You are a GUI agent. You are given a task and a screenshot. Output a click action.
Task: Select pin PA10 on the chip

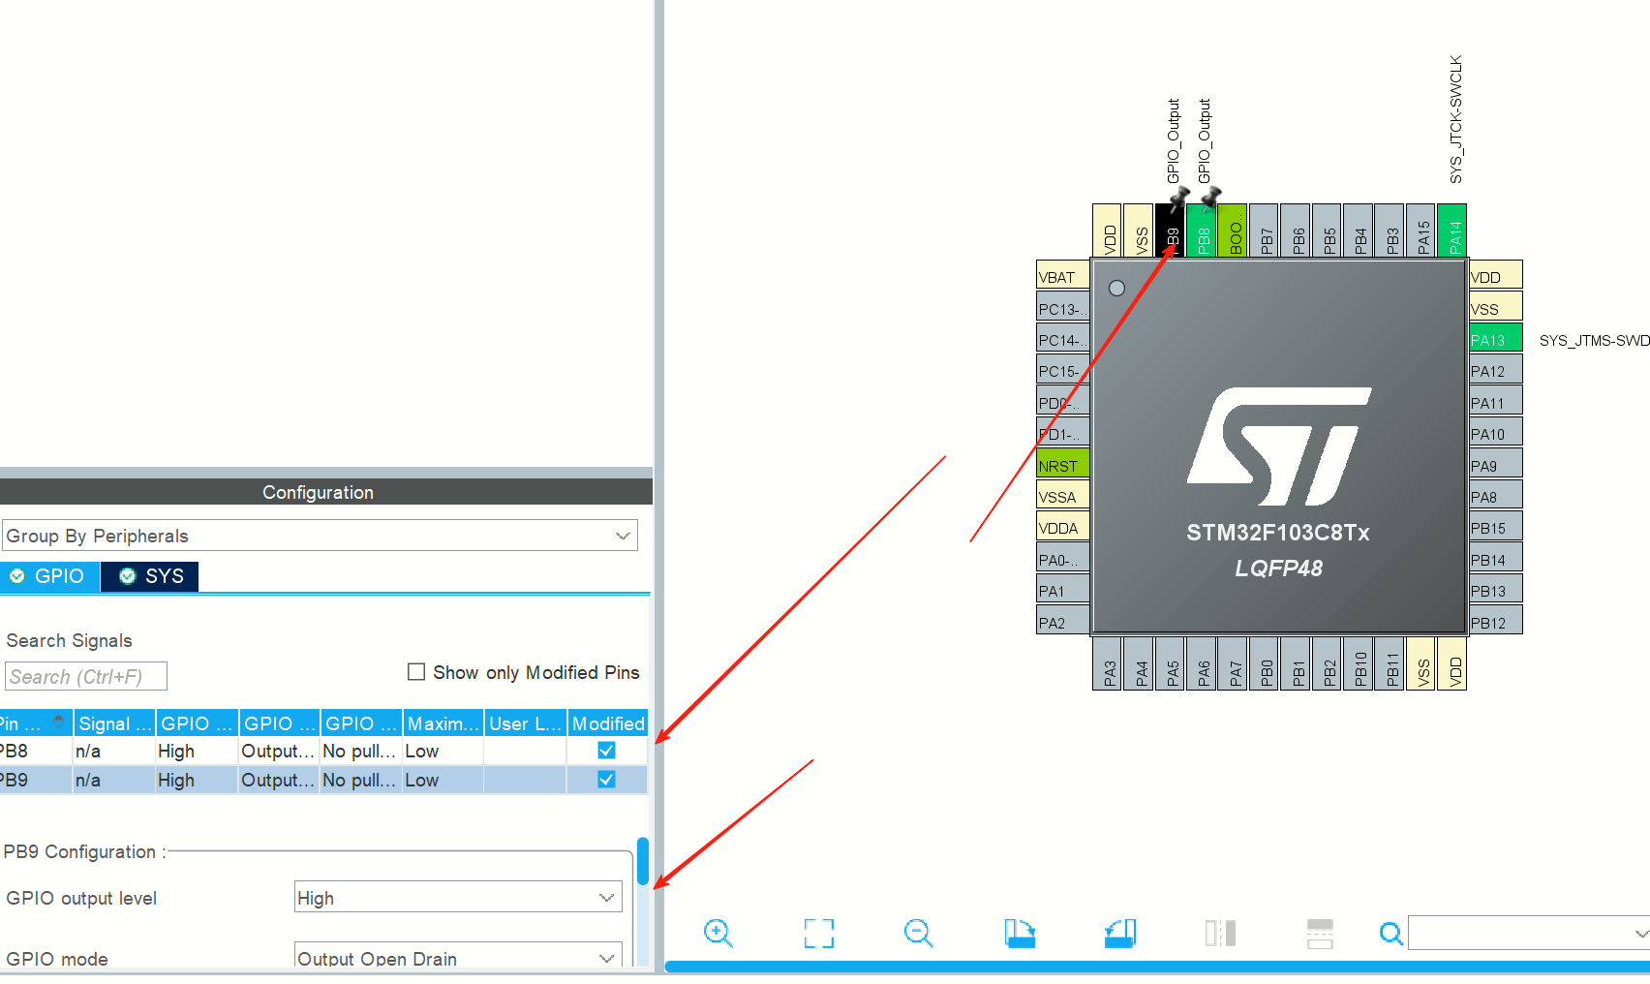pyautogui.click(x=1496, y=432)
